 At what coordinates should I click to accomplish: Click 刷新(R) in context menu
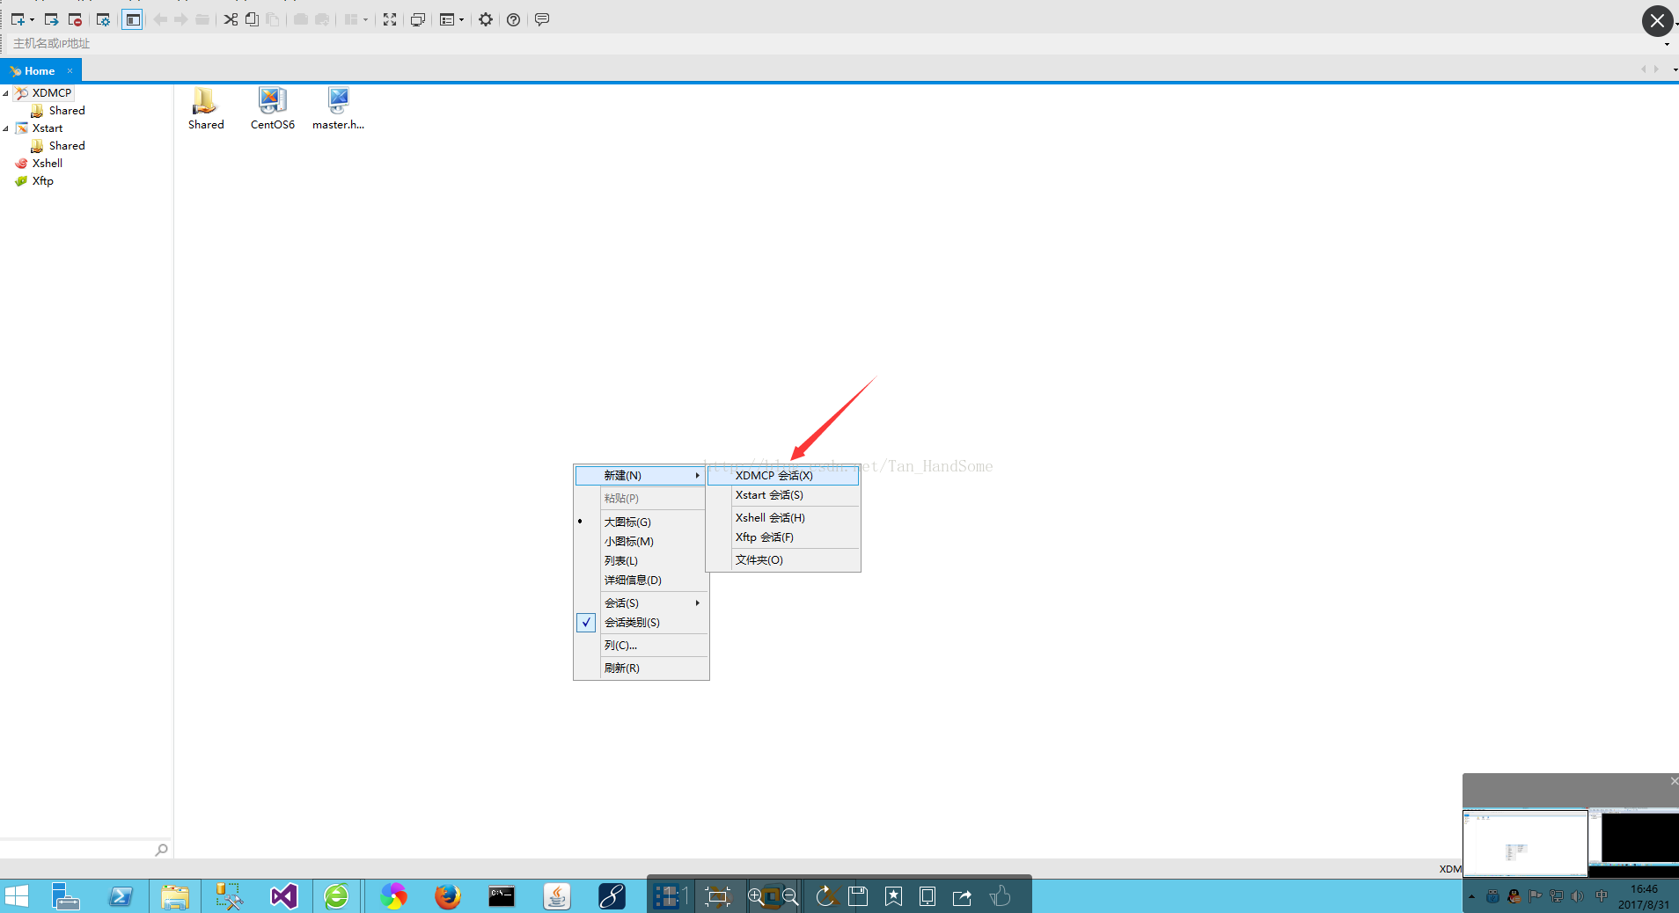pos(641,668)
